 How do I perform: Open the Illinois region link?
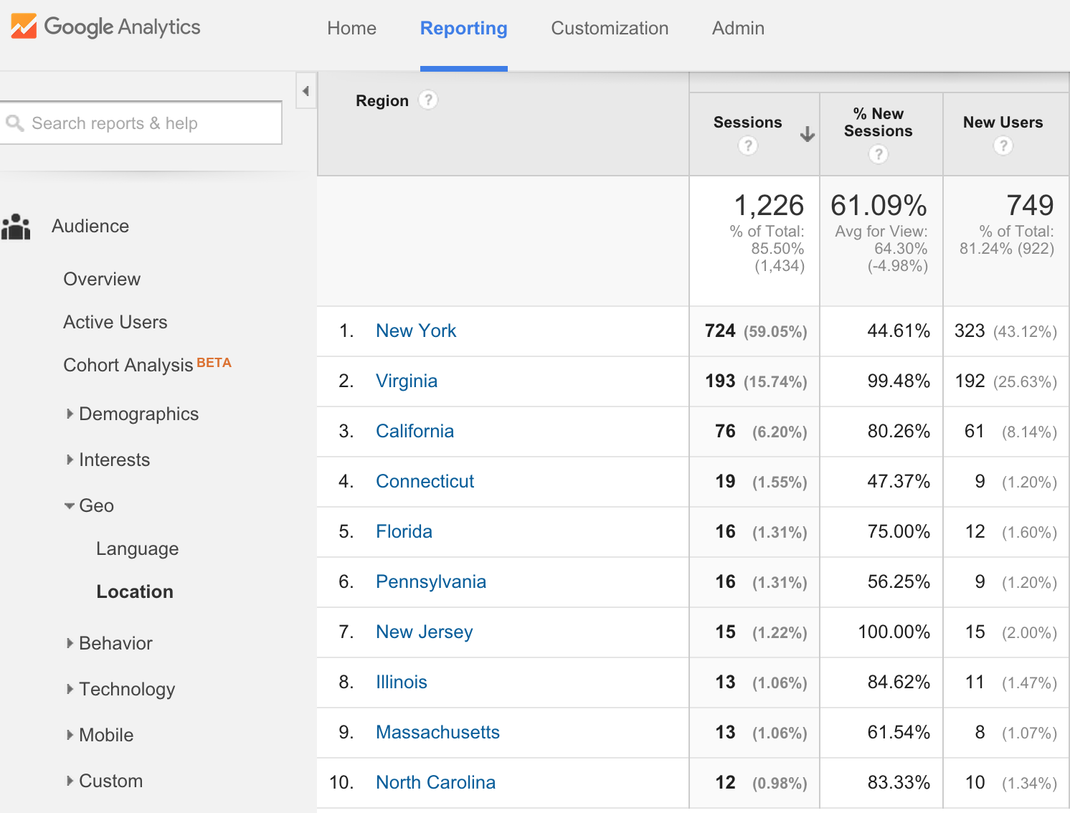[x=401, y=682]
